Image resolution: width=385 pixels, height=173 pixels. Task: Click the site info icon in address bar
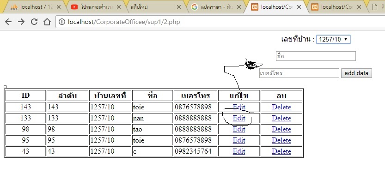click(x=61, y=22)
